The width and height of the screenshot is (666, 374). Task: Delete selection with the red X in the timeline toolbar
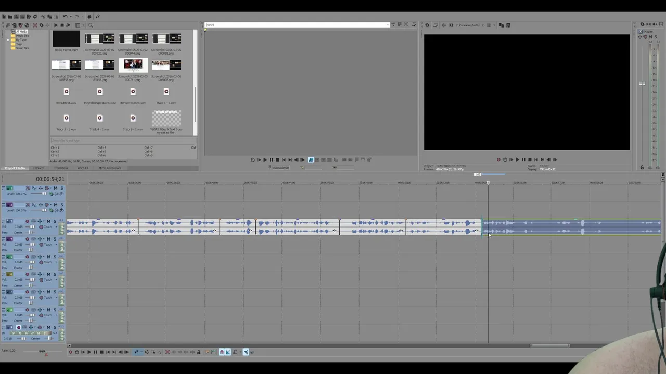click(x=168, y=352)
